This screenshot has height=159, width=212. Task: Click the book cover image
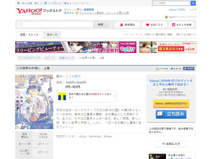pyautogui.click(x=34, y=102)
